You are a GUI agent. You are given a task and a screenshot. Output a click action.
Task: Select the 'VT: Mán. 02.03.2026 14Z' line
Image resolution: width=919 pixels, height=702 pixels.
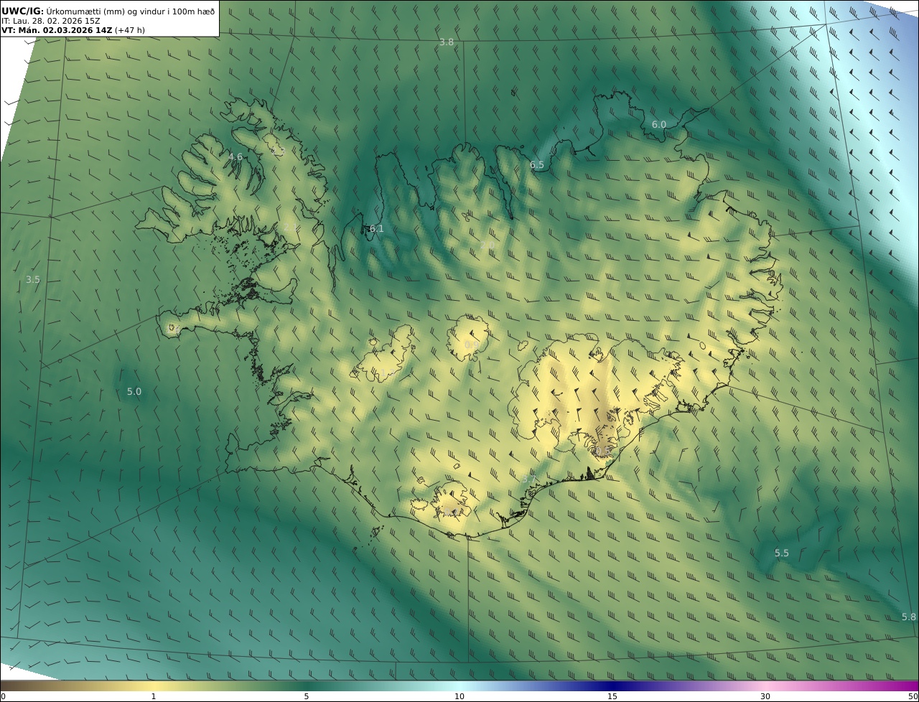(x=57, y=30)
